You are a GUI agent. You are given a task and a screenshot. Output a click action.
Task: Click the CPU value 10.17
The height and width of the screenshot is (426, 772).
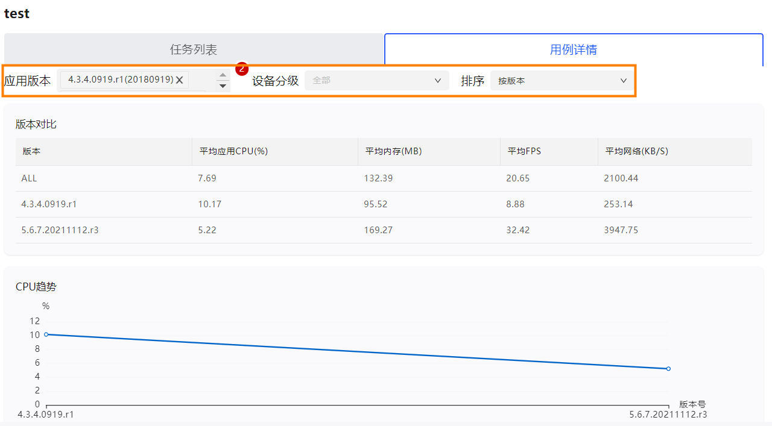tap(209, 204)
